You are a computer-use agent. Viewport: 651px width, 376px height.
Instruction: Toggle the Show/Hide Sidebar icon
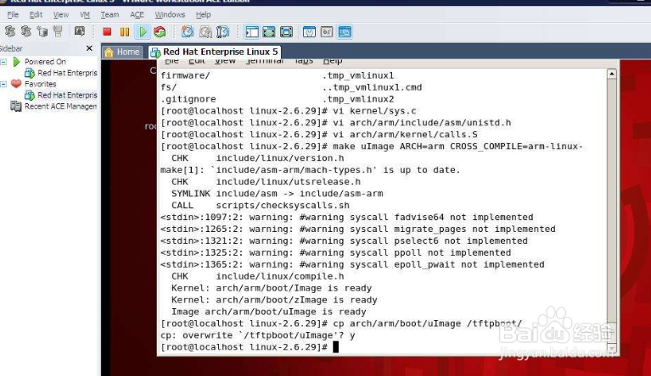pos(251,31)
